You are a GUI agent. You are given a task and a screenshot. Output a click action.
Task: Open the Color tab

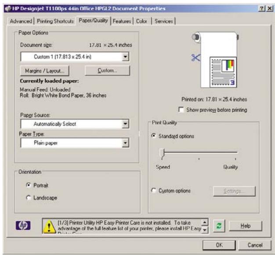click(x=141, y=21)
